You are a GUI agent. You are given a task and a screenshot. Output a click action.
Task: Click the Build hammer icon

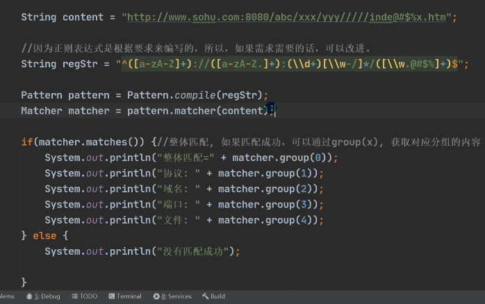[x=205, y=296]
